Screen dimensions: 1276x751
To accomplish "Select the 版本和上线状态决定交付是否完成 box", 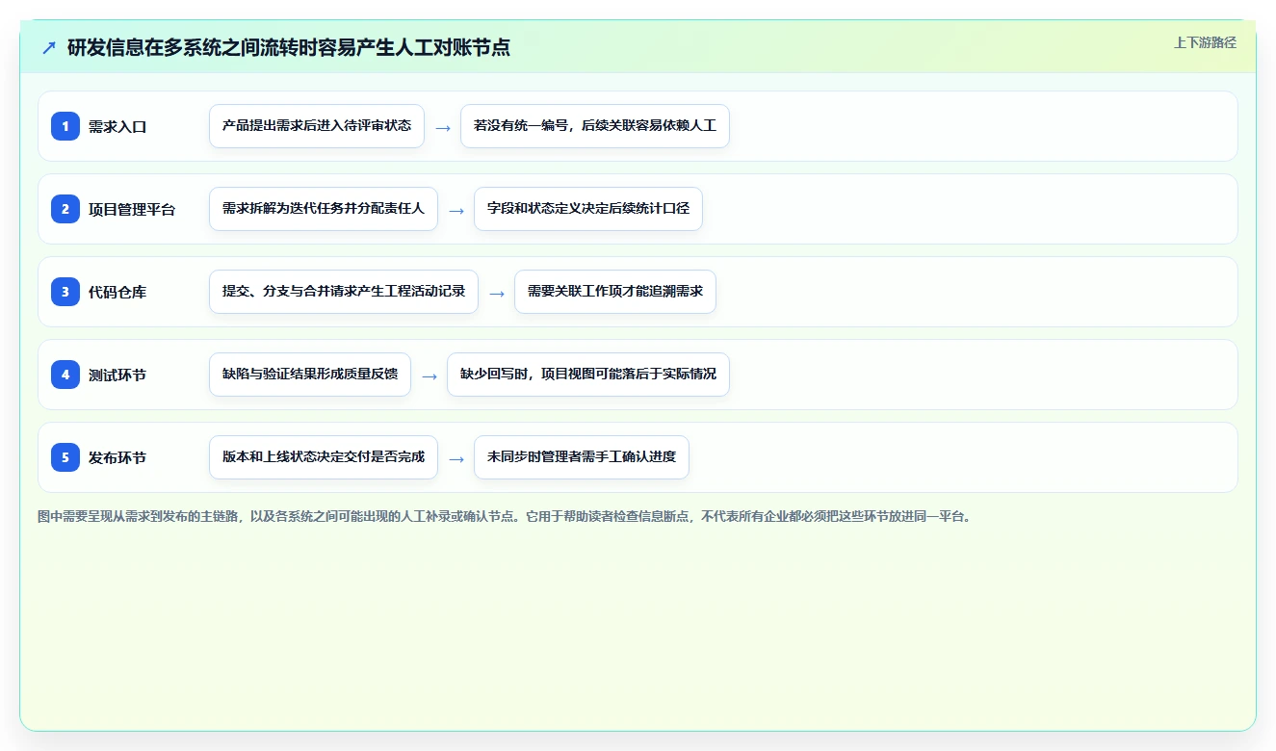I will tap(324, 457).
